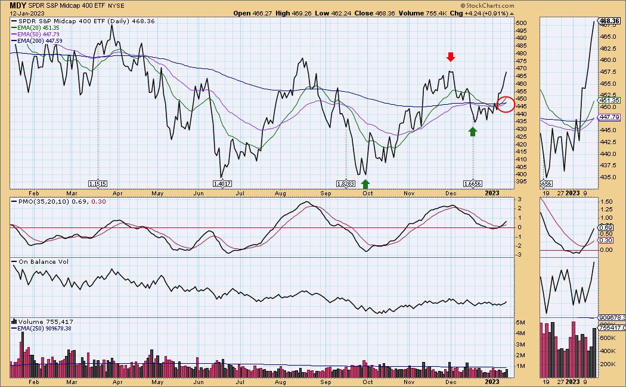Click the 5M volume axis label
This screenshot has height=387, width=626.
[521, 323]
